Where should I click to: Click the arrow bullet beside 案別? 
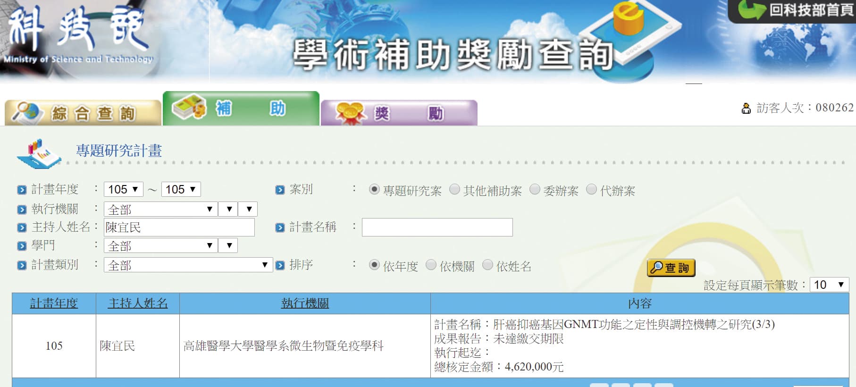[280, 190]
